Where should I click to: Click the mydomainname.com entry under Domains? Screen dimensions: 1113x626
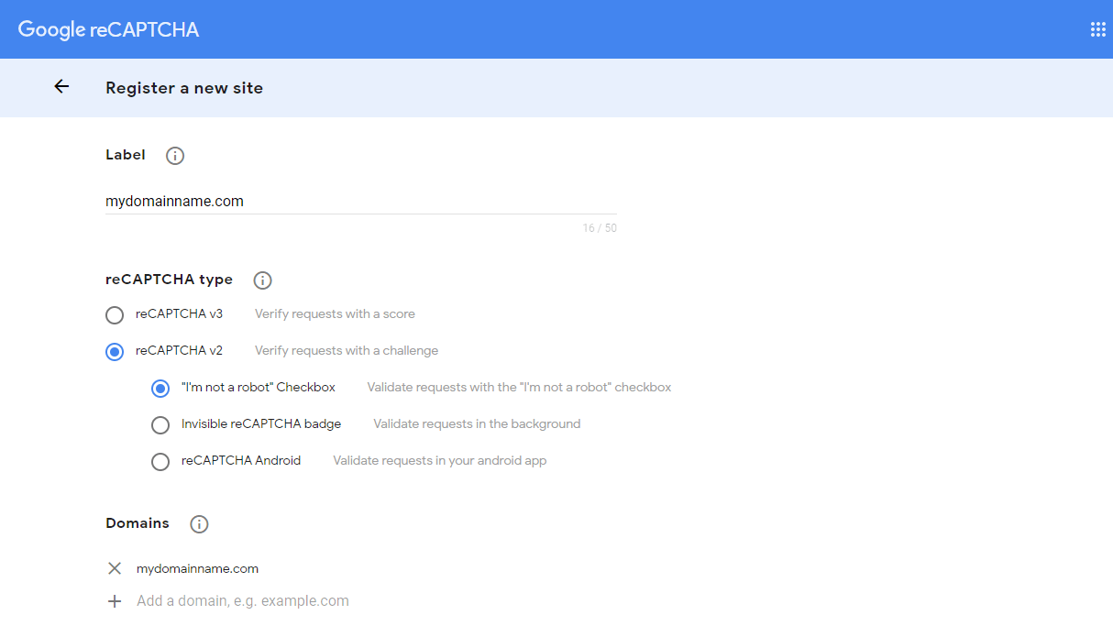197,568
